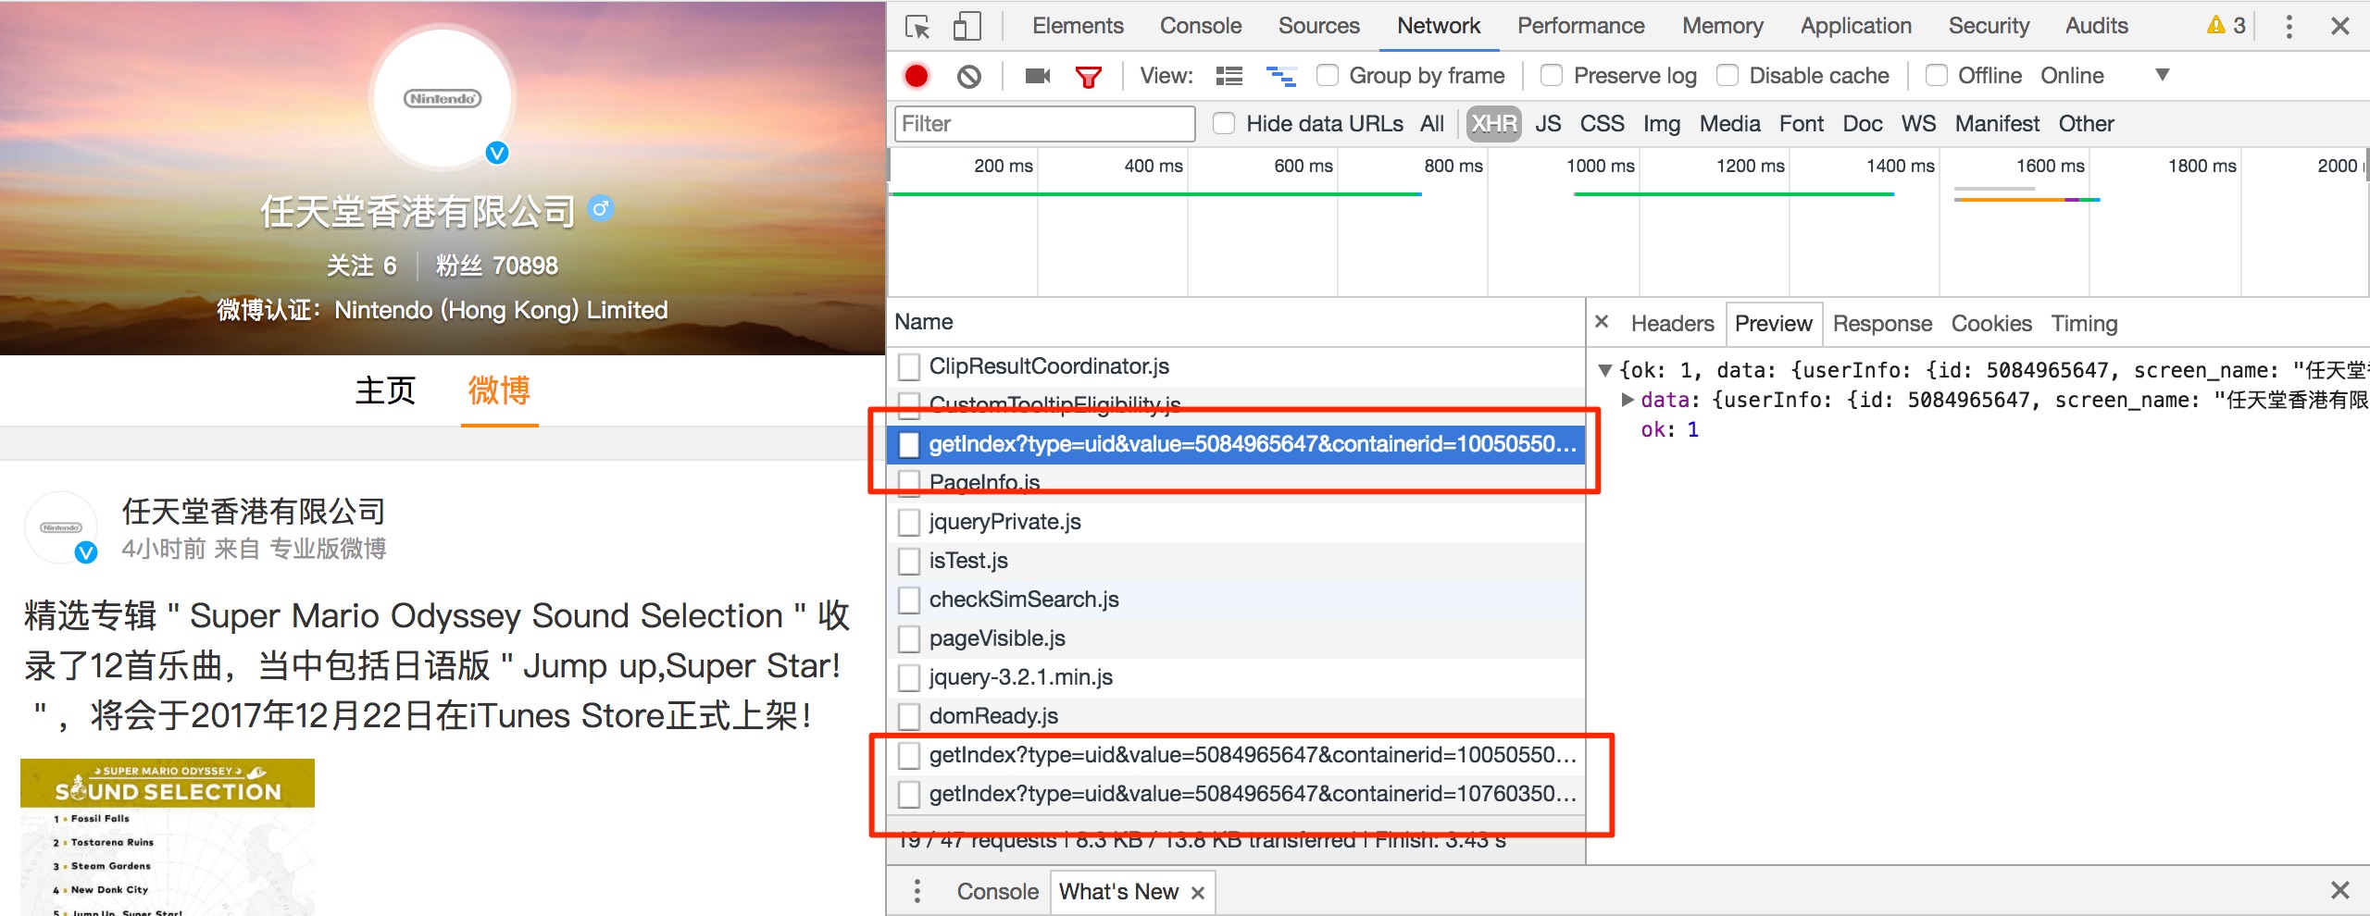
Task: Tick the jqueryPrivate.js row checkbox
Action: point(909,523)
